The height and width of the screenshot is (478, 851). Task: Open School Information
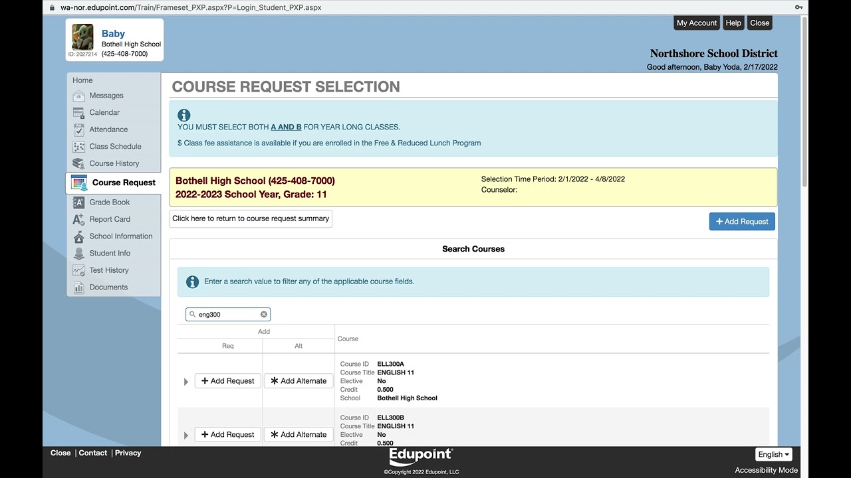(121, 236)
